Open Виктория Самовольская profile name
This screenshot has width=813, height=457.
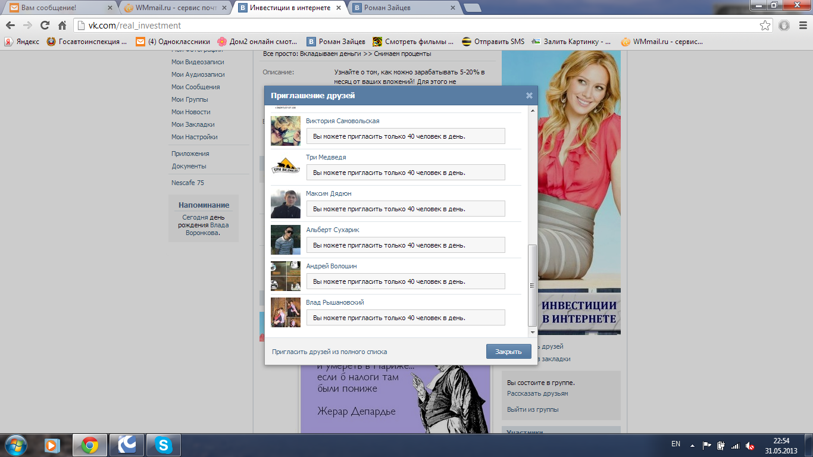tap(342, 121)
